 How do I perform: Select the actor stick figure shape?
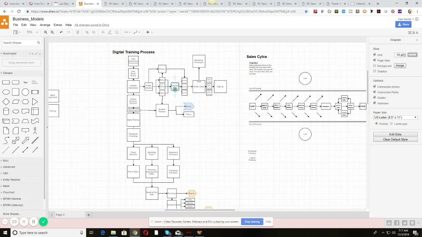point(35,131)
